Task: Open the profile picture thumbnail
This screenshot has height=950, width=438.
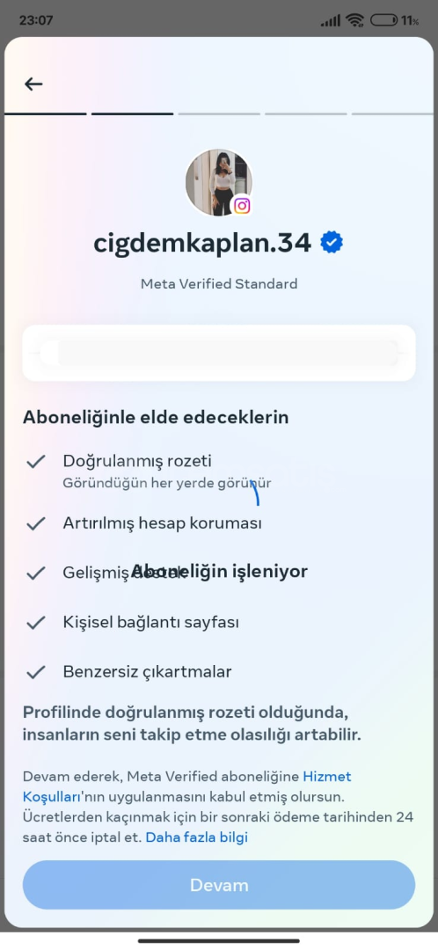Action: point(219,182)
